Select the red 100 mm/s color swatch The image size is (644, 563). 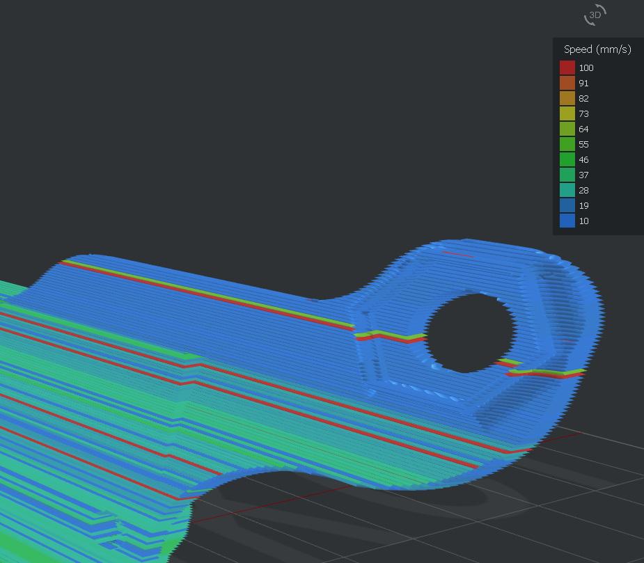pyautogui.click(x=567, y=68)
